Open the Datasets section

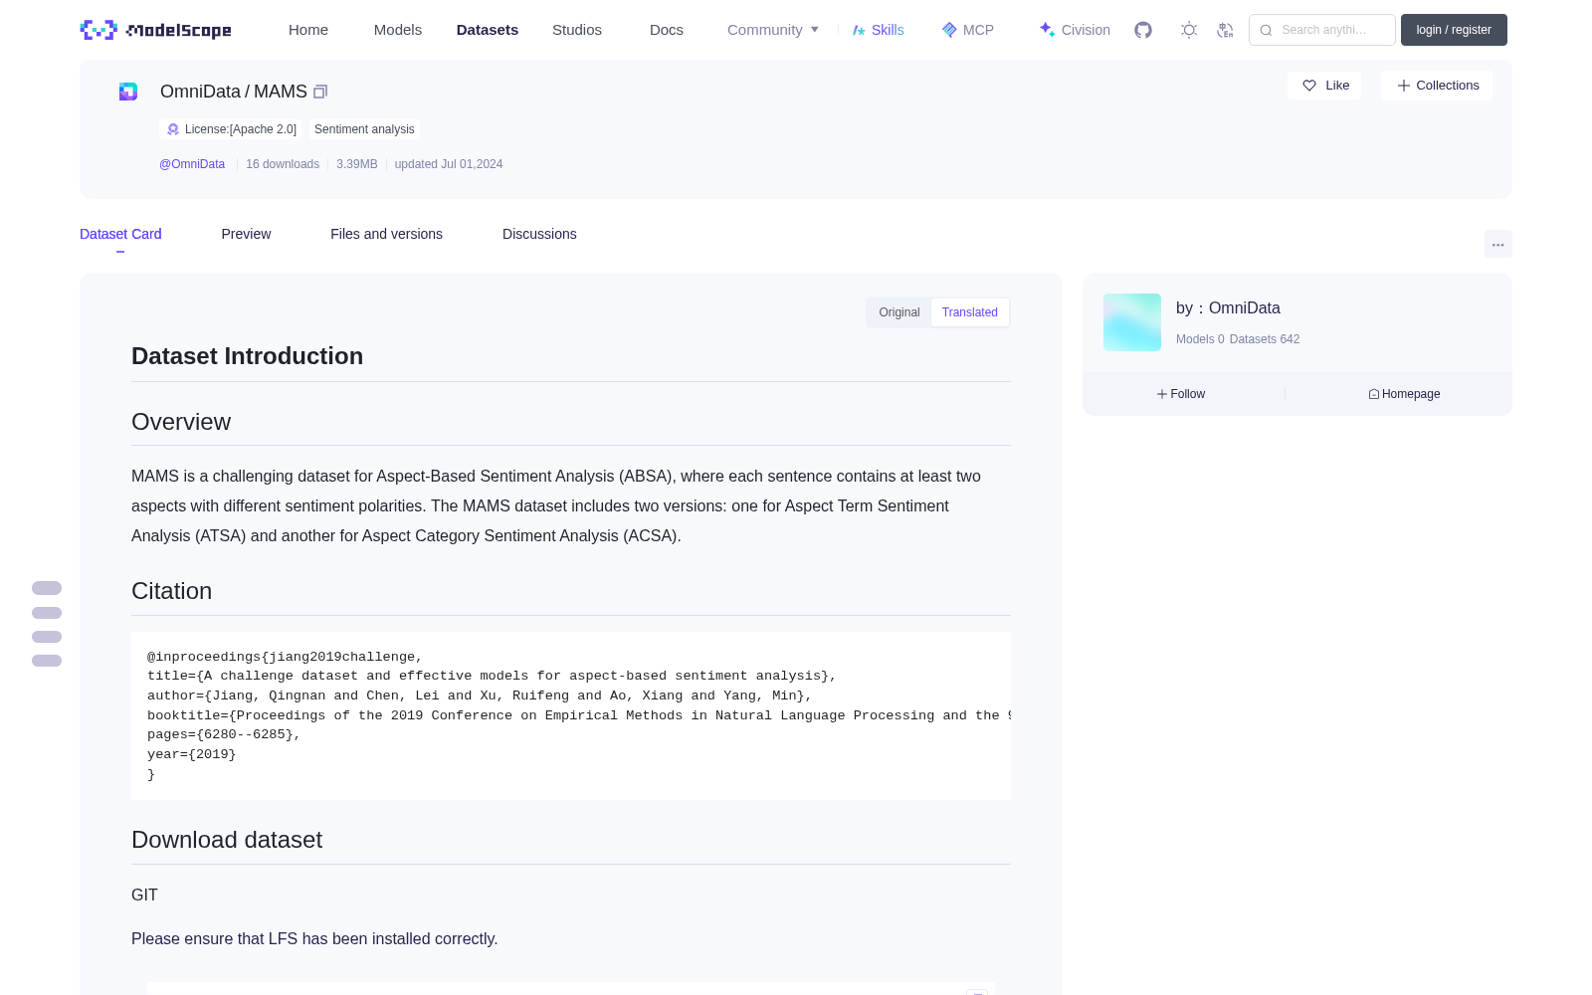click(x=488, y=30)
